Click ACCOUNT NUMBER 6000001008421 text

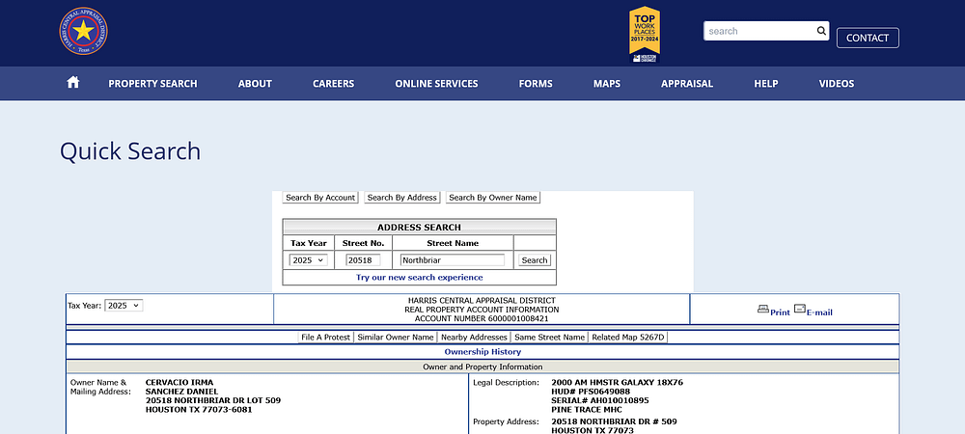[x=482, y=318]
